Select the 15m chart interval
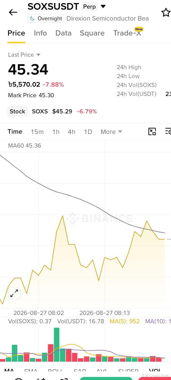Screen dimensions: 171x380 [x=37, y=132]
